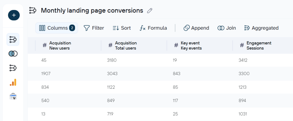Viewport: 293px width, 121px height.
Task: Open the Search Console sidebar icon
Action: [13, 96]
